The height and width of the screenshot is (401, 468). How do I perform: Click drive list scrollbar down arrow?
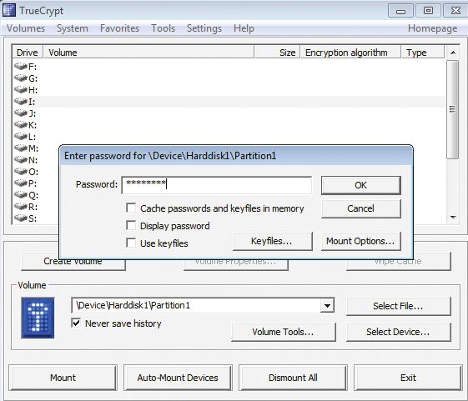pyautogui.click(x=453, y=217)
